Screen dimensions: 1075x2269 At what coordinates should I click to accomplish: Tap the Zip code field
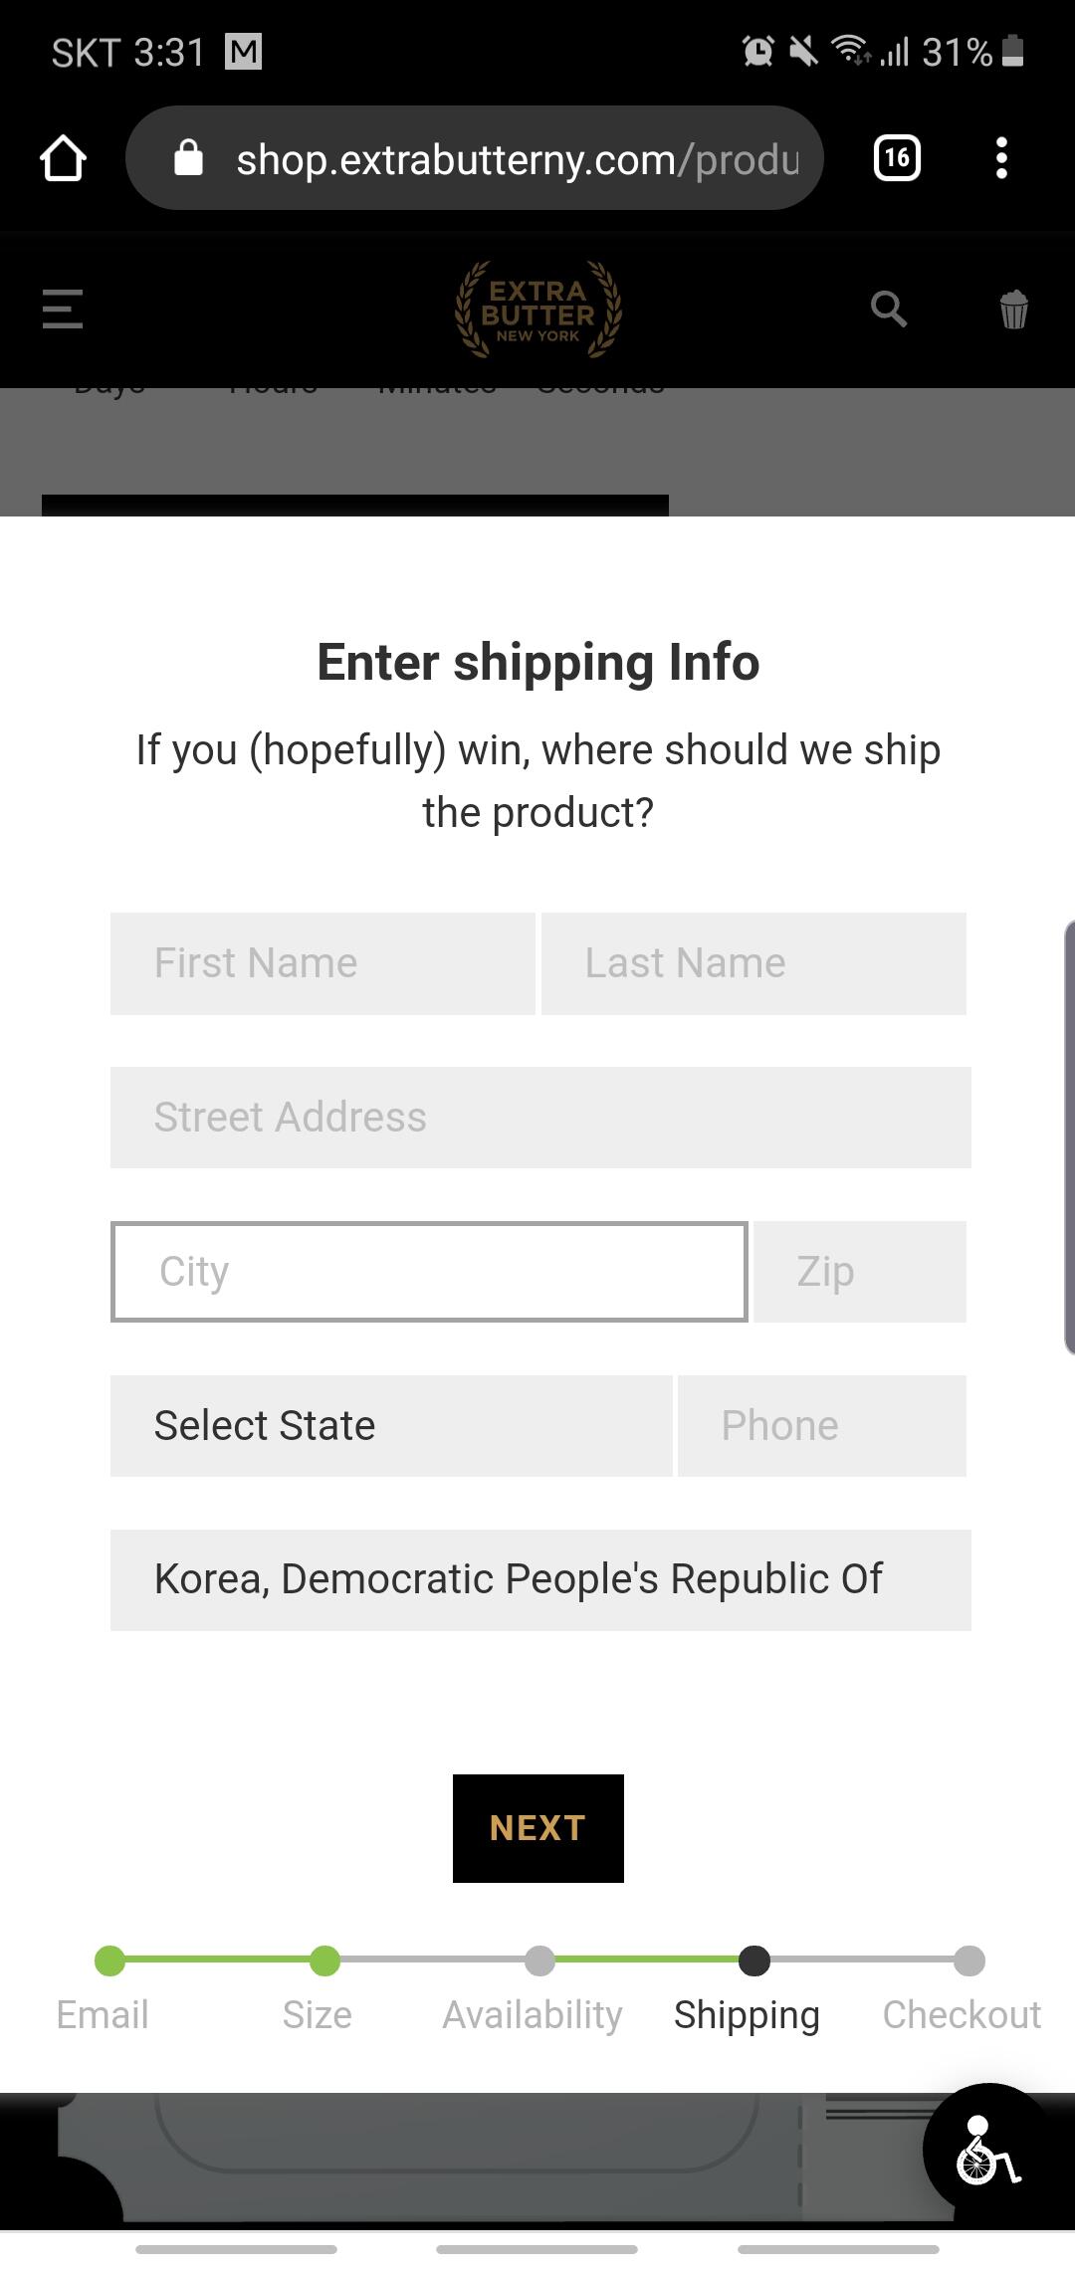859,1272
